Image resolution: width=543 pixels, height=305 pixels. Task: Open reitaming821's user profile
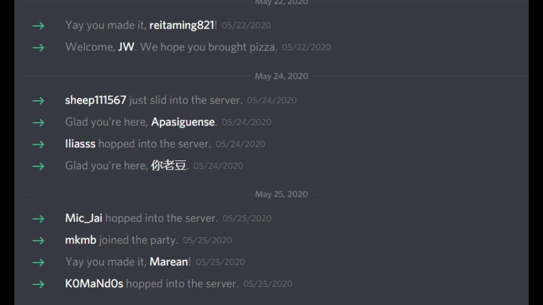(182, 26)
